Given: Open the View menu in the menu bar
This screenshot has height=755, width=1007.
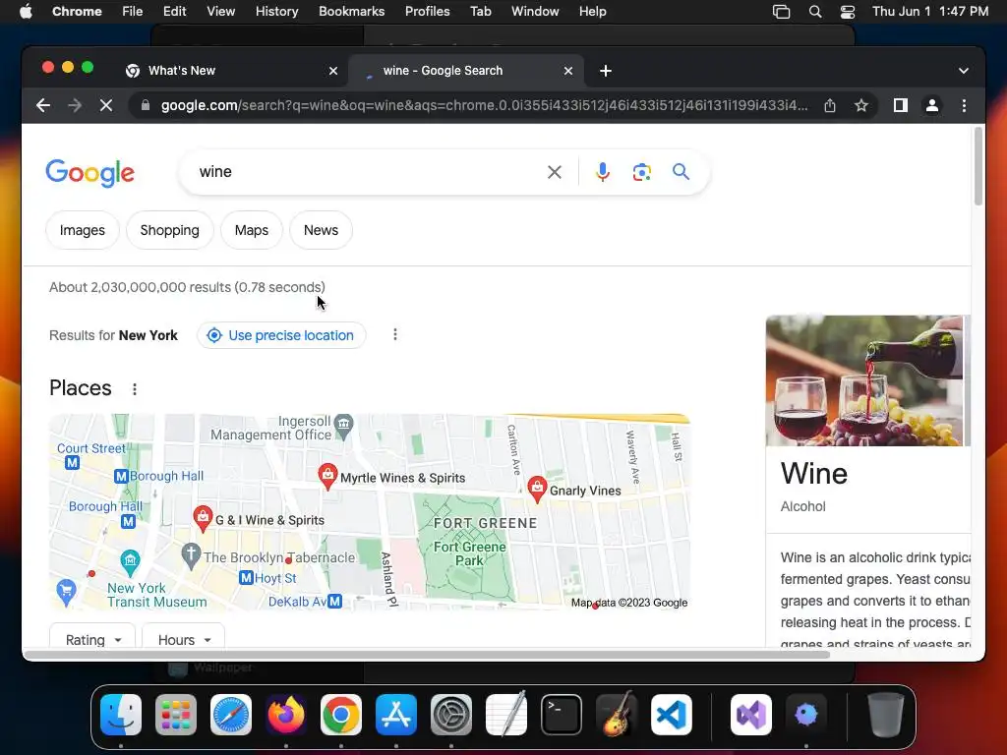Looking at the screenshot, I should coord(220,12).
